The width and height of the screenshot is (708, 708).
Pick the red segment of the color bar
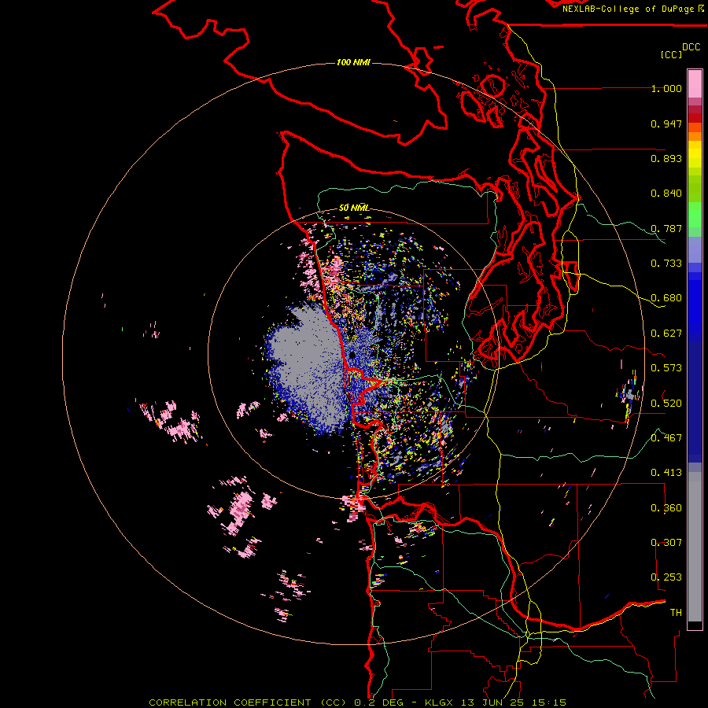point(695,118)
